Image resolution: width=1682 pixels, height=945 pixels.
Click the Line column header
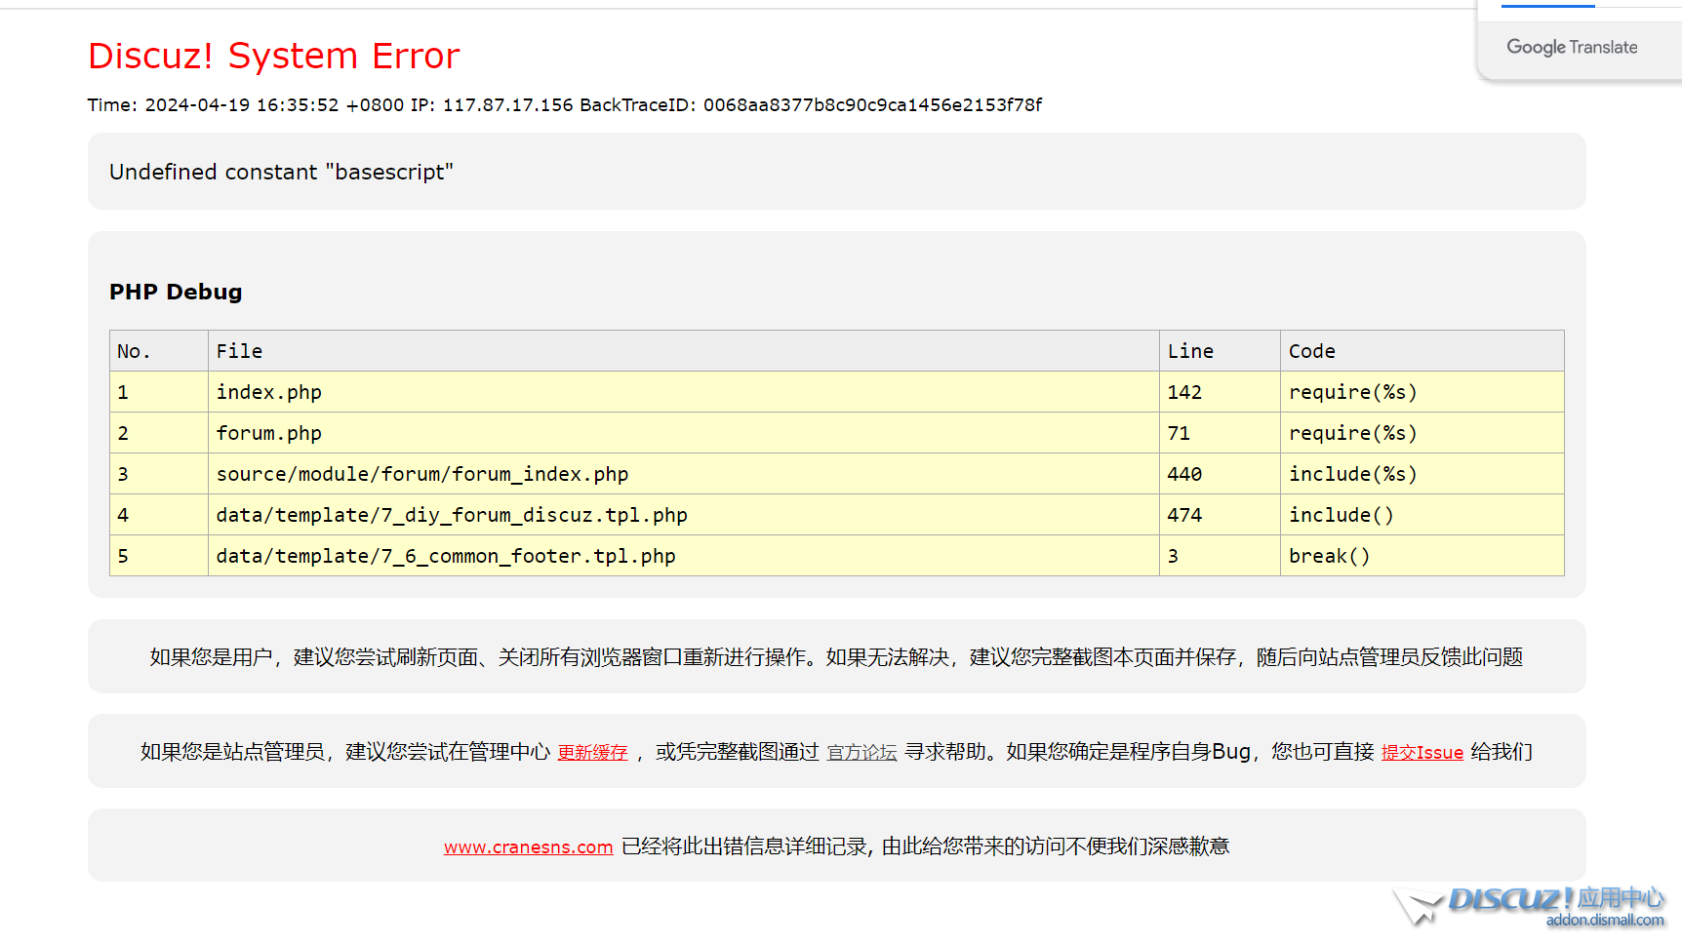pyautogui.click(x=1190, y=351)
